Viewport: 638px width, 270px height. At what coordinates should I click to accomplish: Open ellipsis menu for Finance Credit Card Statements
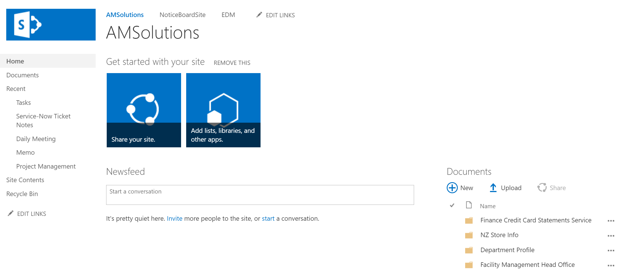tap(611, 221)
